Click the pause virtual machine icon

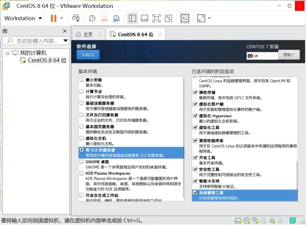click(x=53, y=19)
